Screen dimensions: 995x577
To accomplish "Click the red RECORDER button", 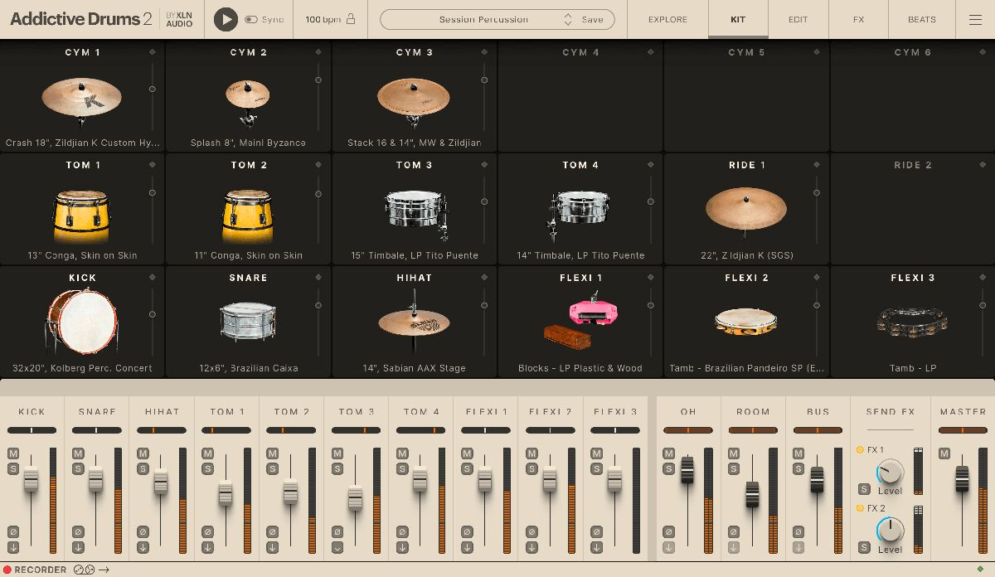I will (x=7, y=570).
